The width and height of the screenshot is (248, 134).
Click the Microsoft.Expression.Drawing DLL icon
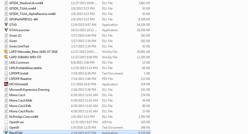point(6,89)
